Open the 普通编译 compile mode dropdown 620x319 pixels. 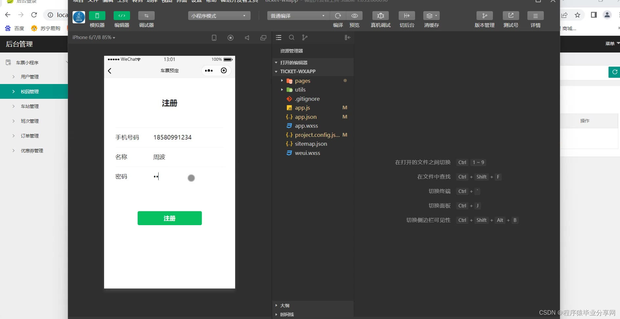[298, 16]
